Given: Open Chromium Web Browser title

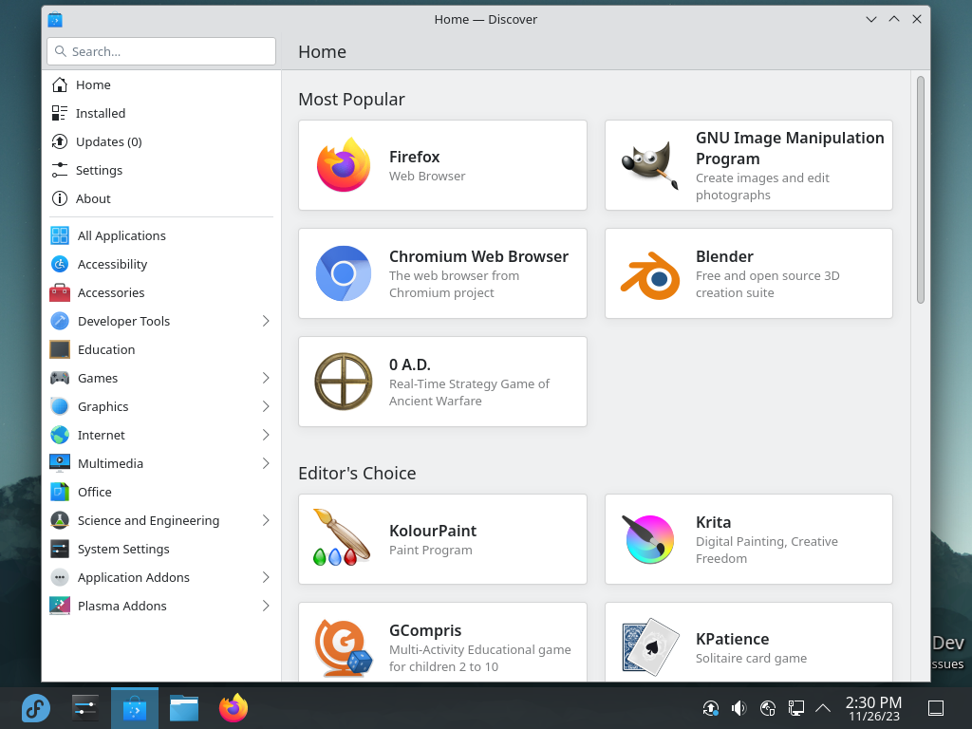Looking at the screenshot, I should pos(478,256).
